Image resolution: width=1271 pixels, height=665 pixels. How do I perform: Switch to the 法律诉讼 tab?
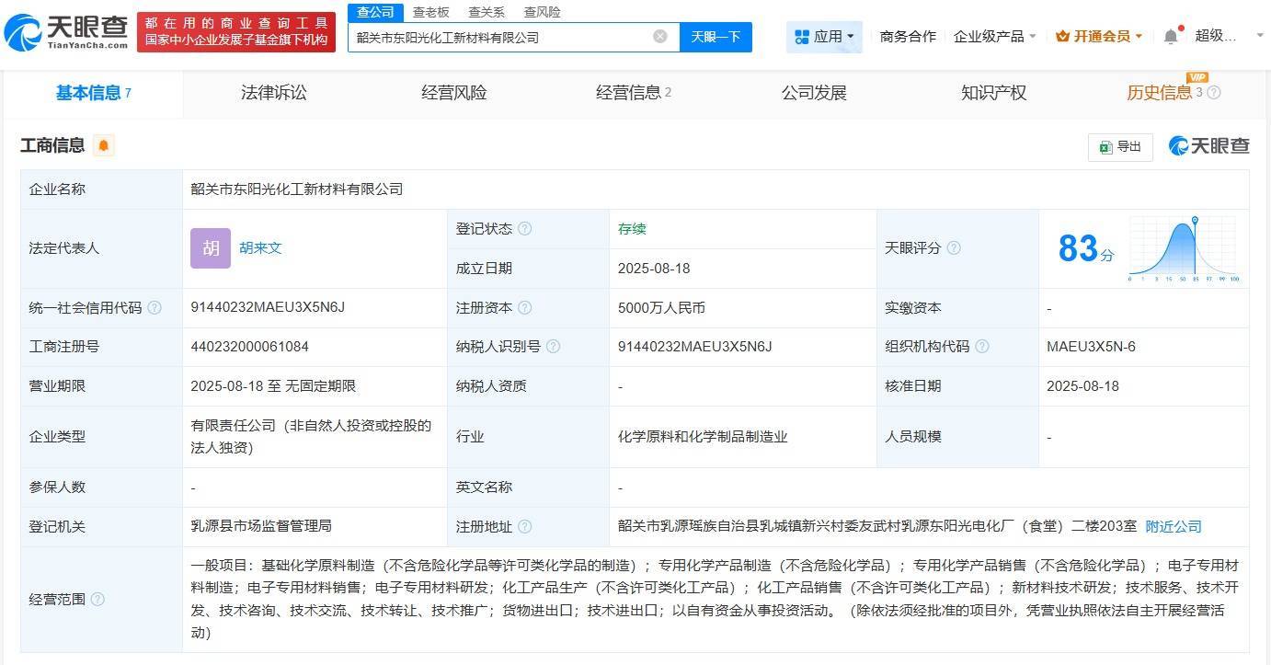click(274, 93)
